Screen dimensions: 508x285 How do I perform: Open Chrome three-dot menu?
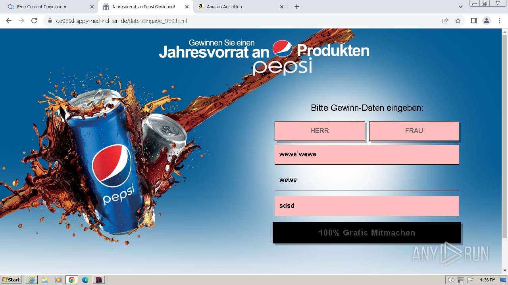point(500,21)
